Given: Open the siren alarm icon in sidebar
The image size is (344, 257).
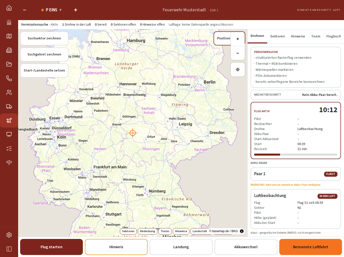Looking at the screenshot, I should pyautogui.click(x=9, y=22).
